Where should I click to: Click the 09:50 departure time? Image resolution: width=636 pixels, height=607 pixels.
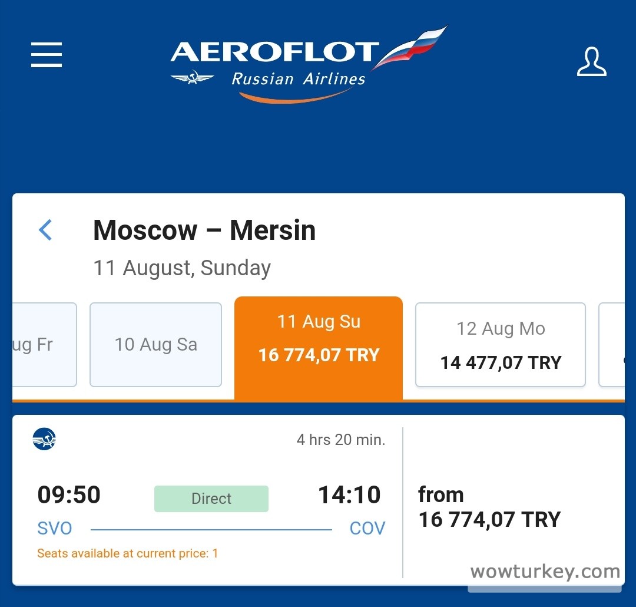coord(69,495)
